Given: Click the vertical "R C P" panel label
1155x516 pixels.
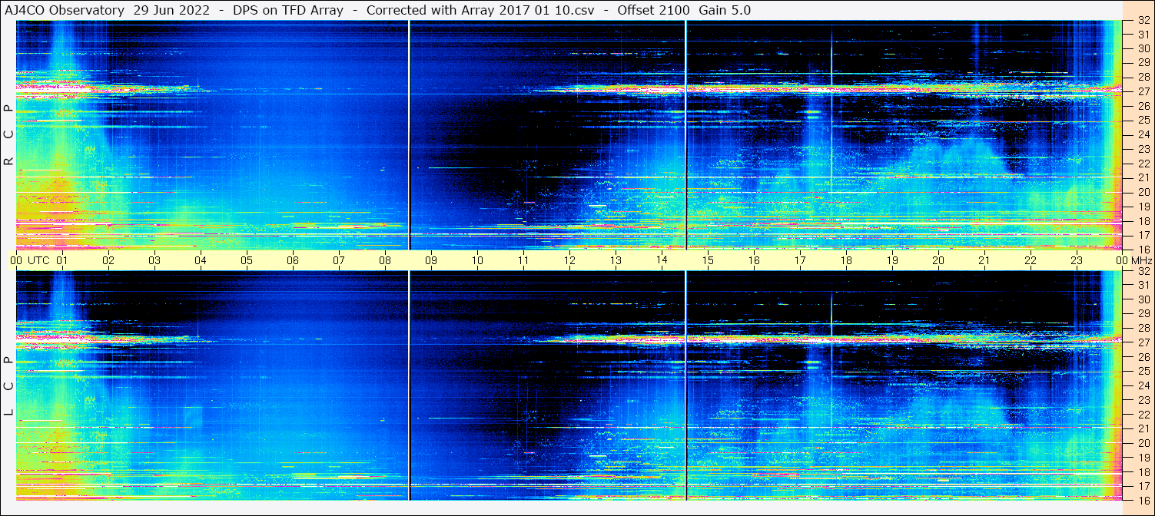Looking at the screenshot, I should pyautogui.click(x=8, y=134).
